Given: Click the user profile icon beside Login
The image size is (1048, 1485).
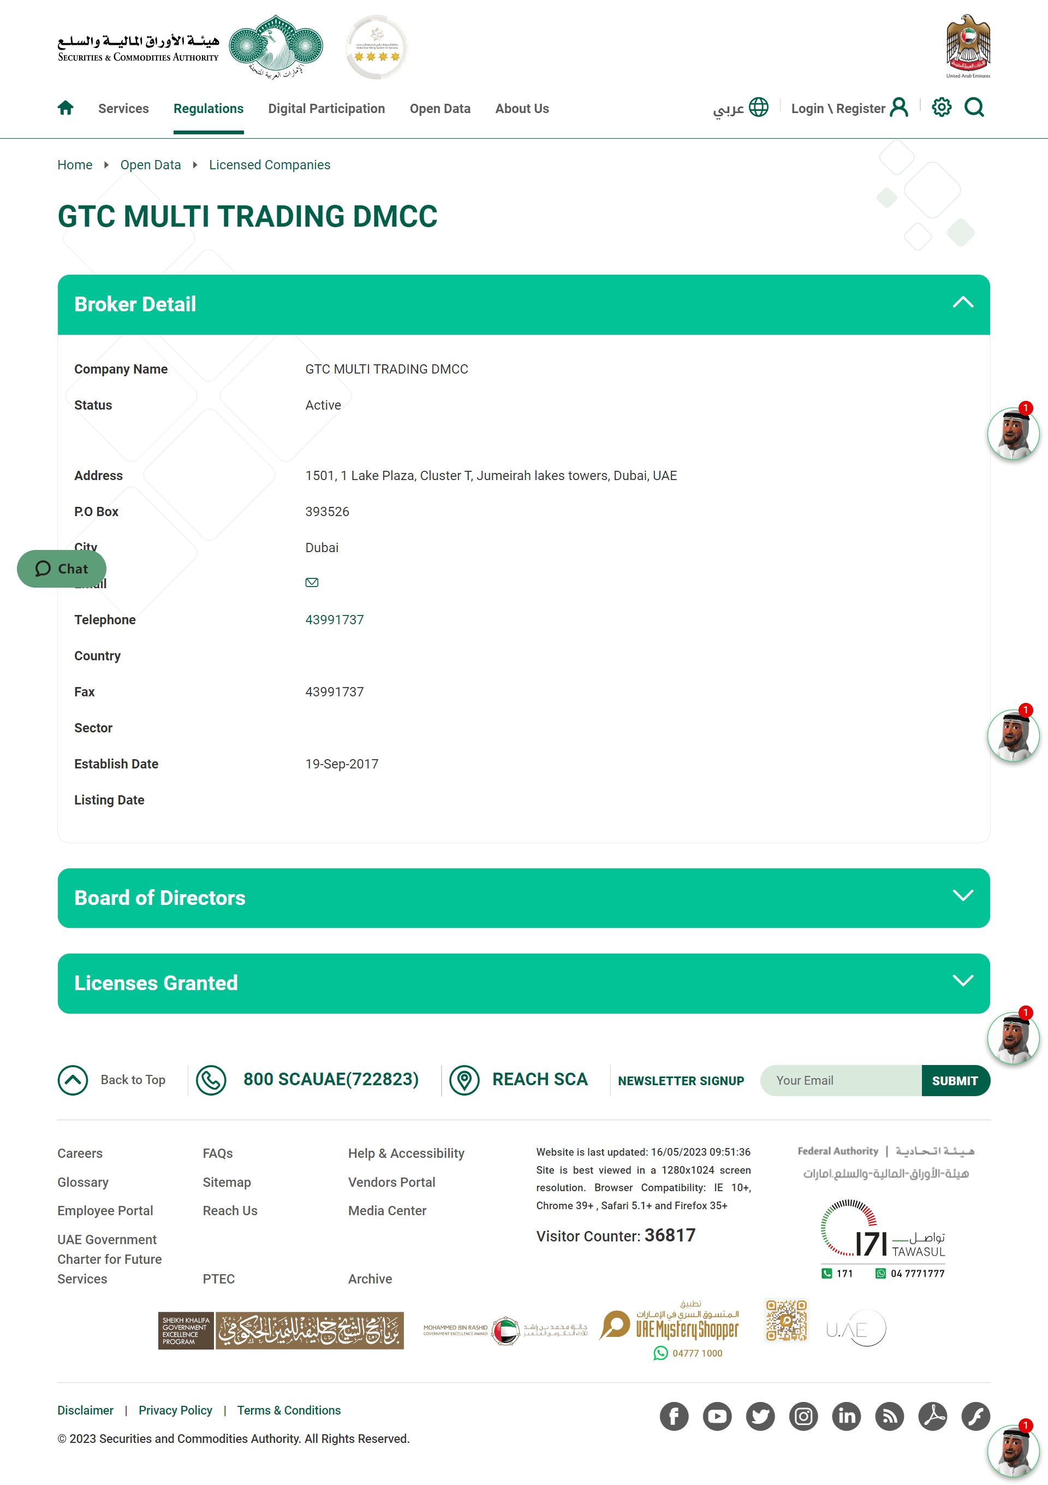Looking at the screenshot, I should (898, 108).
